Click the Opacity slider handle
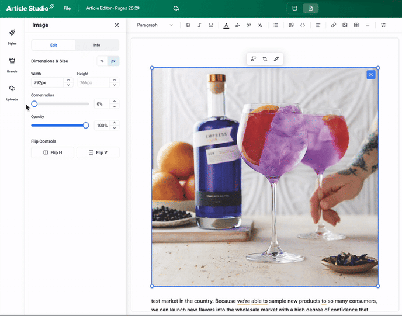Screen dimensions: 402x316 coord(86,125)
